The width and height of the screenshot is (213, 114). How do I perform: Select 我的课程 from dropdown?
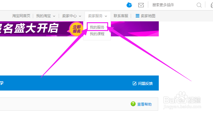coord(97,34)
